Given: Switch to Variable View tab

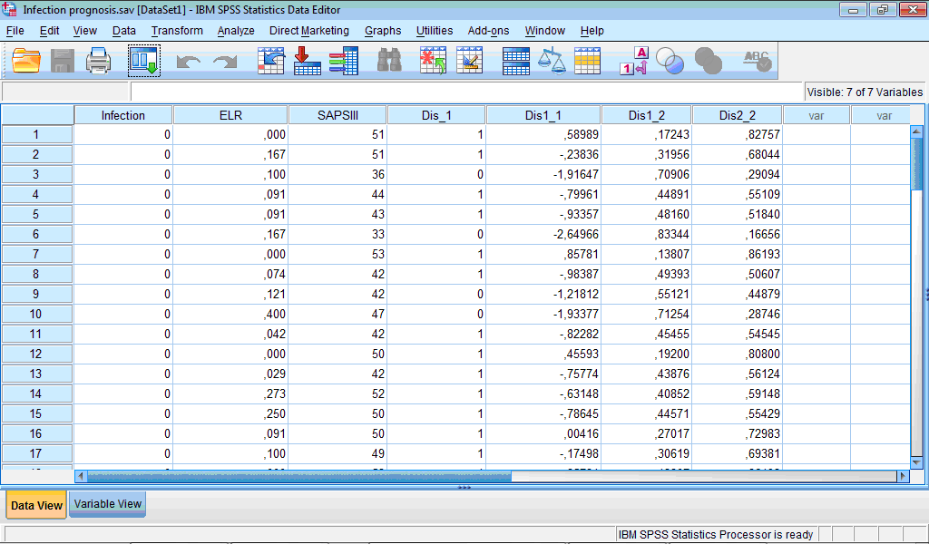Looking at the screenshot, I should (106, 504).
